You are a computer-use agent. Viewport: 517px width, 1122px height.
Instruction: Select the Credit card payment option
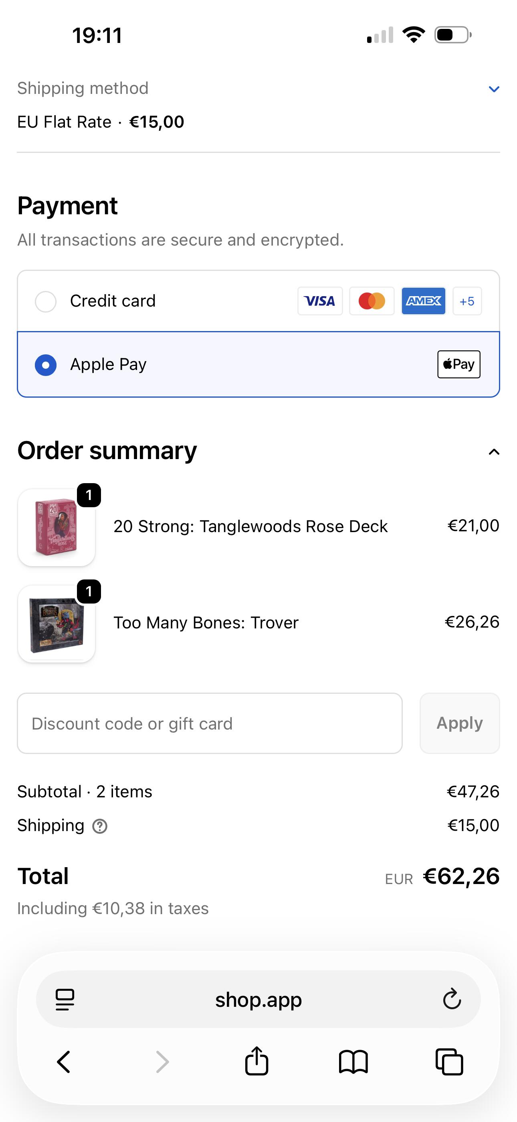(46, 301)
